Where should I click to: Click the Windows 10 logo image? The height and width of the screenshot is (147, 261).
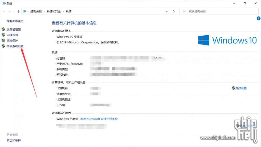tap(227, 40)
